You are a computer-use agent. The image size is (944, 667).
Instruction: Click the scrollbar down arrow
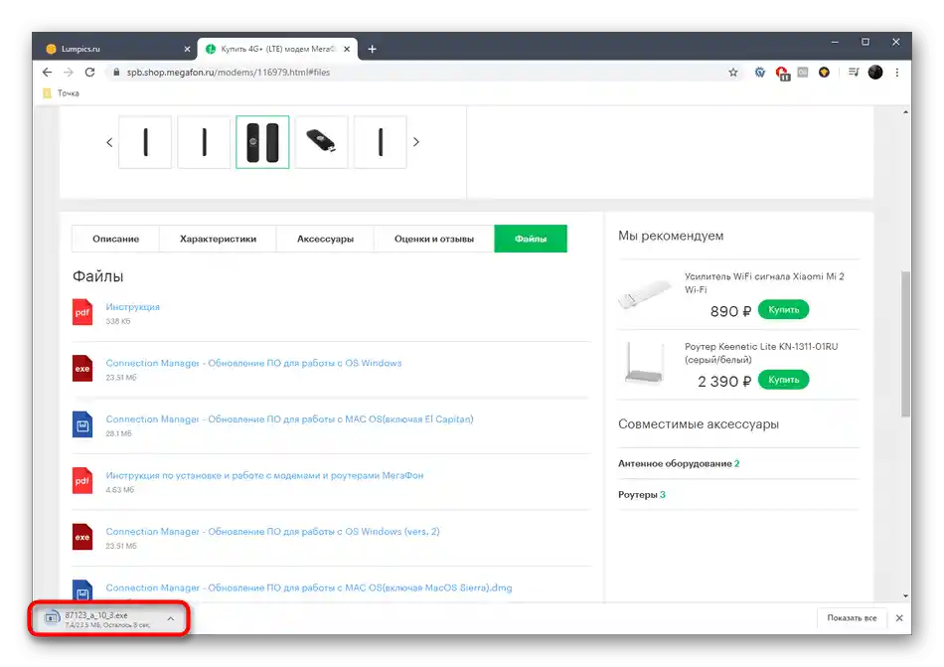905,596
